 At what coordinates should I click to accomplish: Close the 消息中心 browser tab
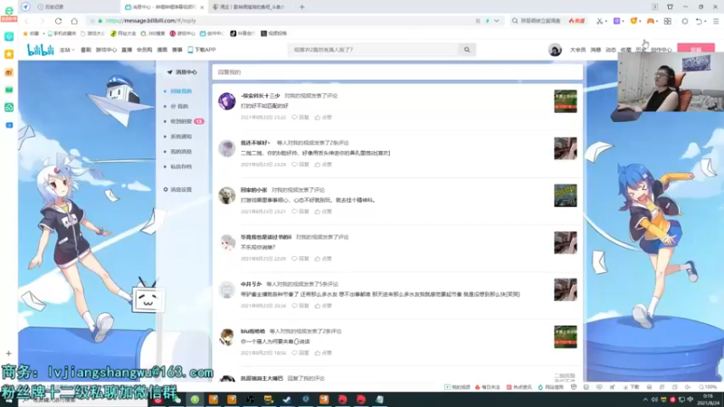[x=202, y=7]
